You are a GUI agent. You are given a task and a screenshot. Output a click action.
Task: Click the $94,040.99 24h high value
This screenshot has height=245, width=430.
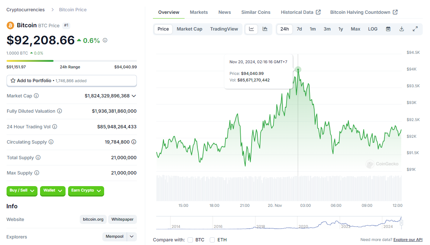(126, 67)
